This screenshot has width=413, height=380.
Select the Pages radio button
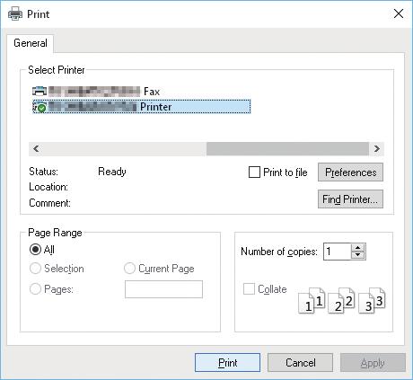pos(35,289)
